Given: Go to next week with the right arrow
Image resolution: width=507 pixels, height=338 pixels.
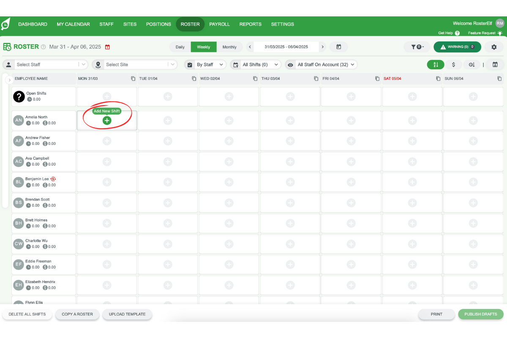Looking at the screenshot, I should (x=323, y=47).
